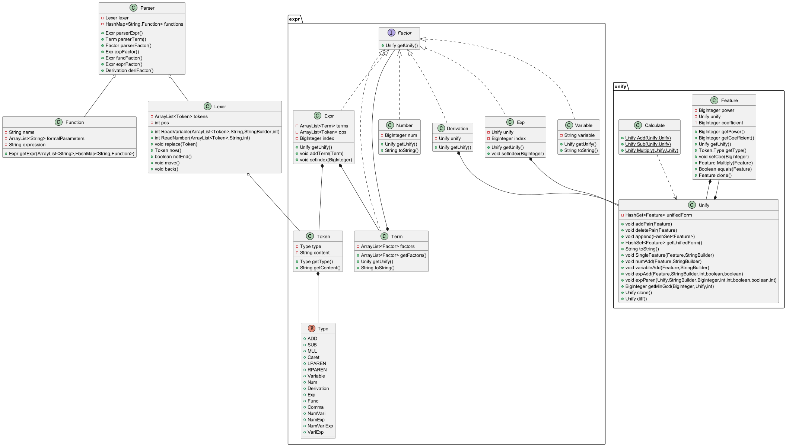Select the Parser class title

click(x=147, y=8)
